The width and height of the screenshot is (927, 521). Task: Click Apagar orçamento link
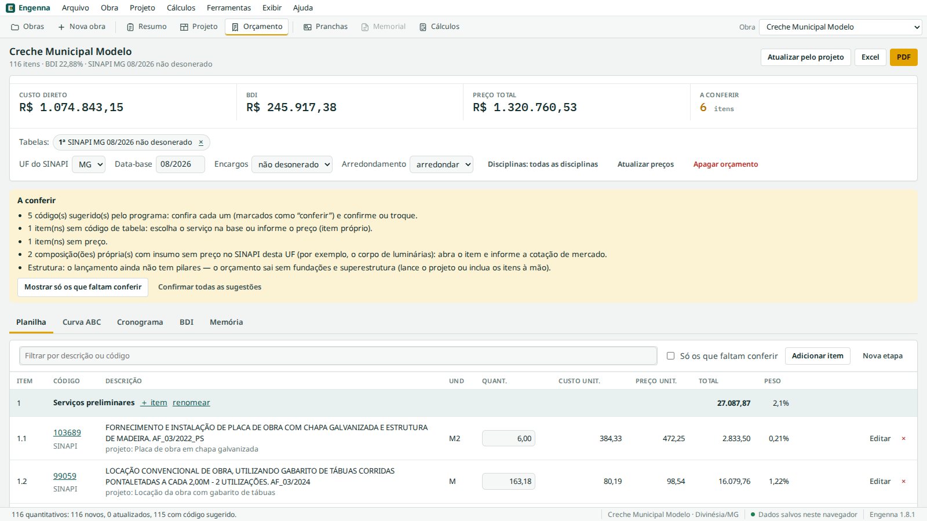725,164
